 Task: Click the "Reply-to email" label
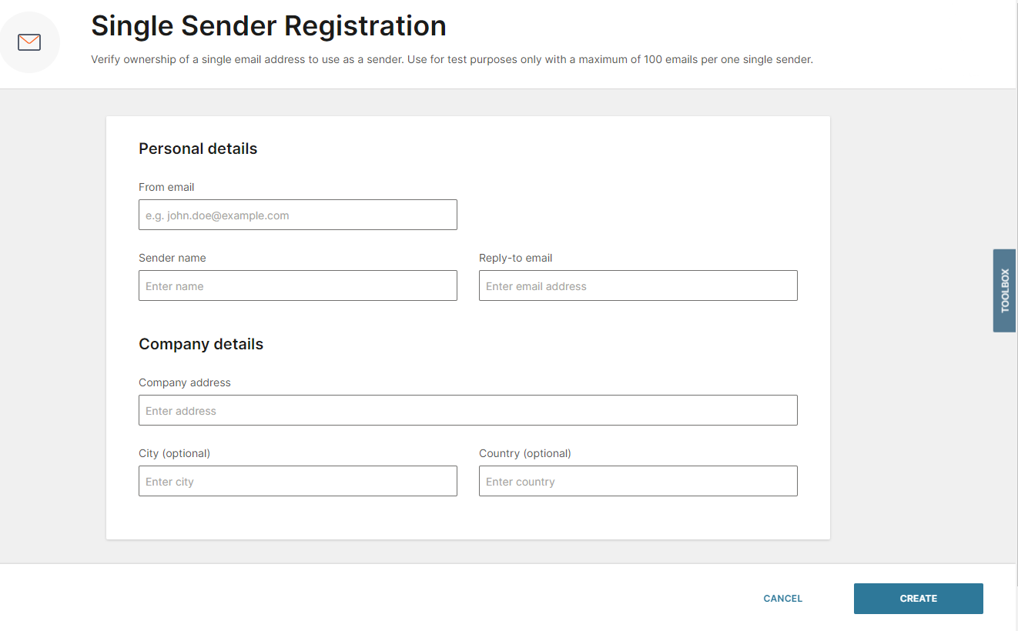515,258
